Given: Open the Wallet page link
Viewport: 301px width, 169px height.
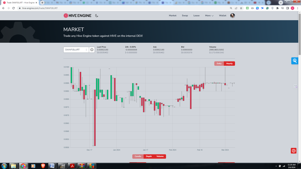Looking at the screenshot, I should 223,16.
